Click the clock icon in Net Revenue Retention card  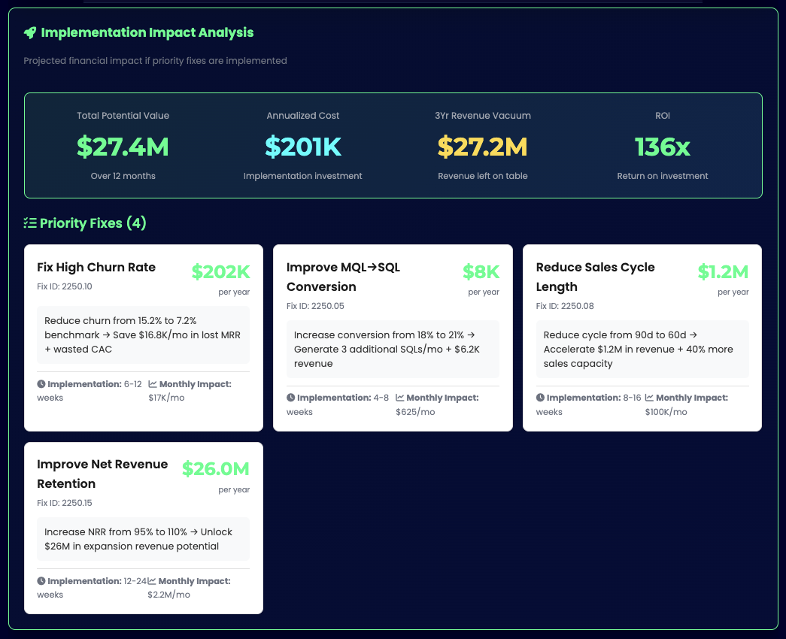click(41, 580)
